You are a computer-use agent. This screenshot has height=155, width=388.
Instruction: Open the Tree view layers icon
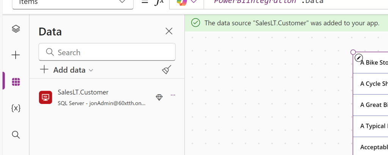16,29
